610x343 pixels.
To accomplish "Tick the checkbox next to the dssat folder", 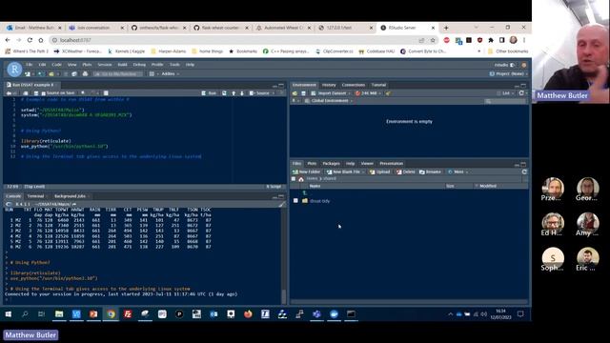I will pos(295,201).
